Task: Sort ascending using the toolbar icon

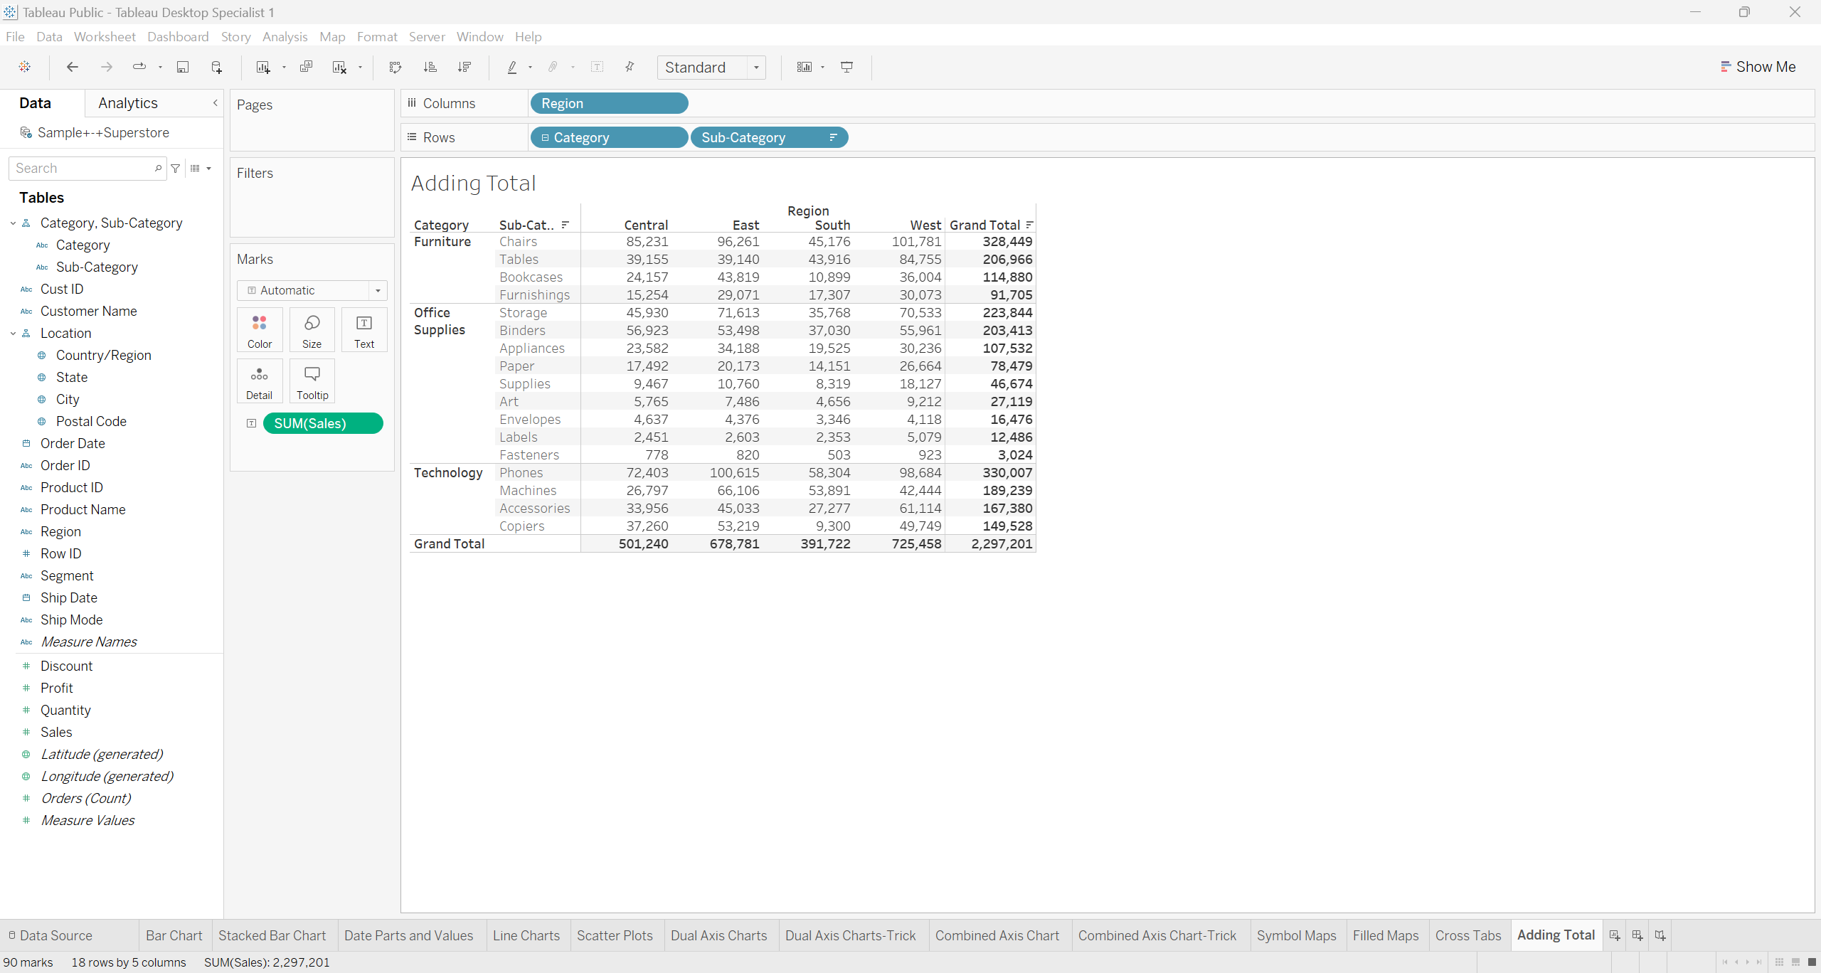Action: pos(430,67)
